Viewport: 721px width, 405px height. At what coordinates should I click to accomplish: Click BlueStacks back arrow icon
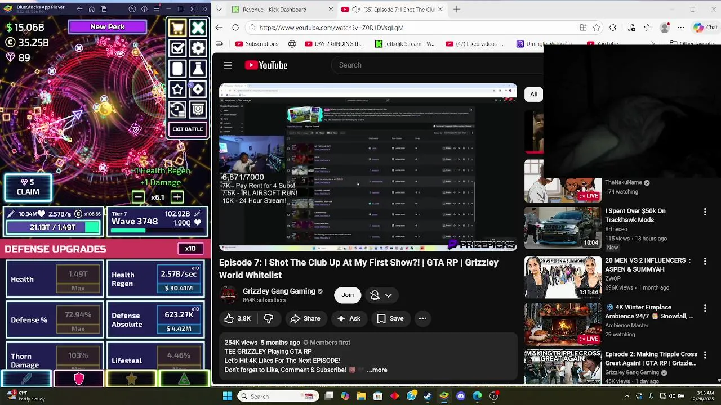tap(79, 9)
